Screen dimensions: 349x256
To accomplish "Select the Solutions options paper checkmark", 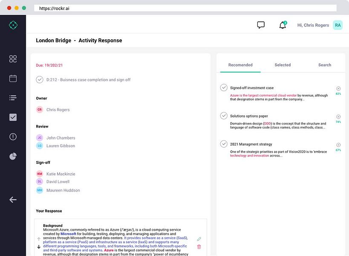I will click(224, 116).
